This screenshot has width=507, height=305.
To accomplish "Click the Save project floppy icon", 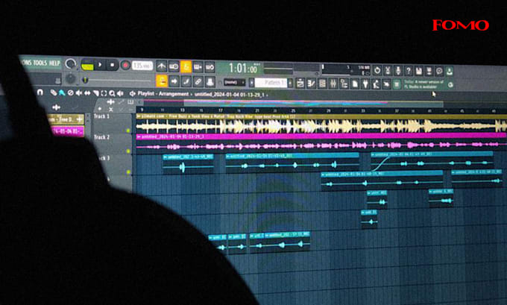I will click(419, 71).
